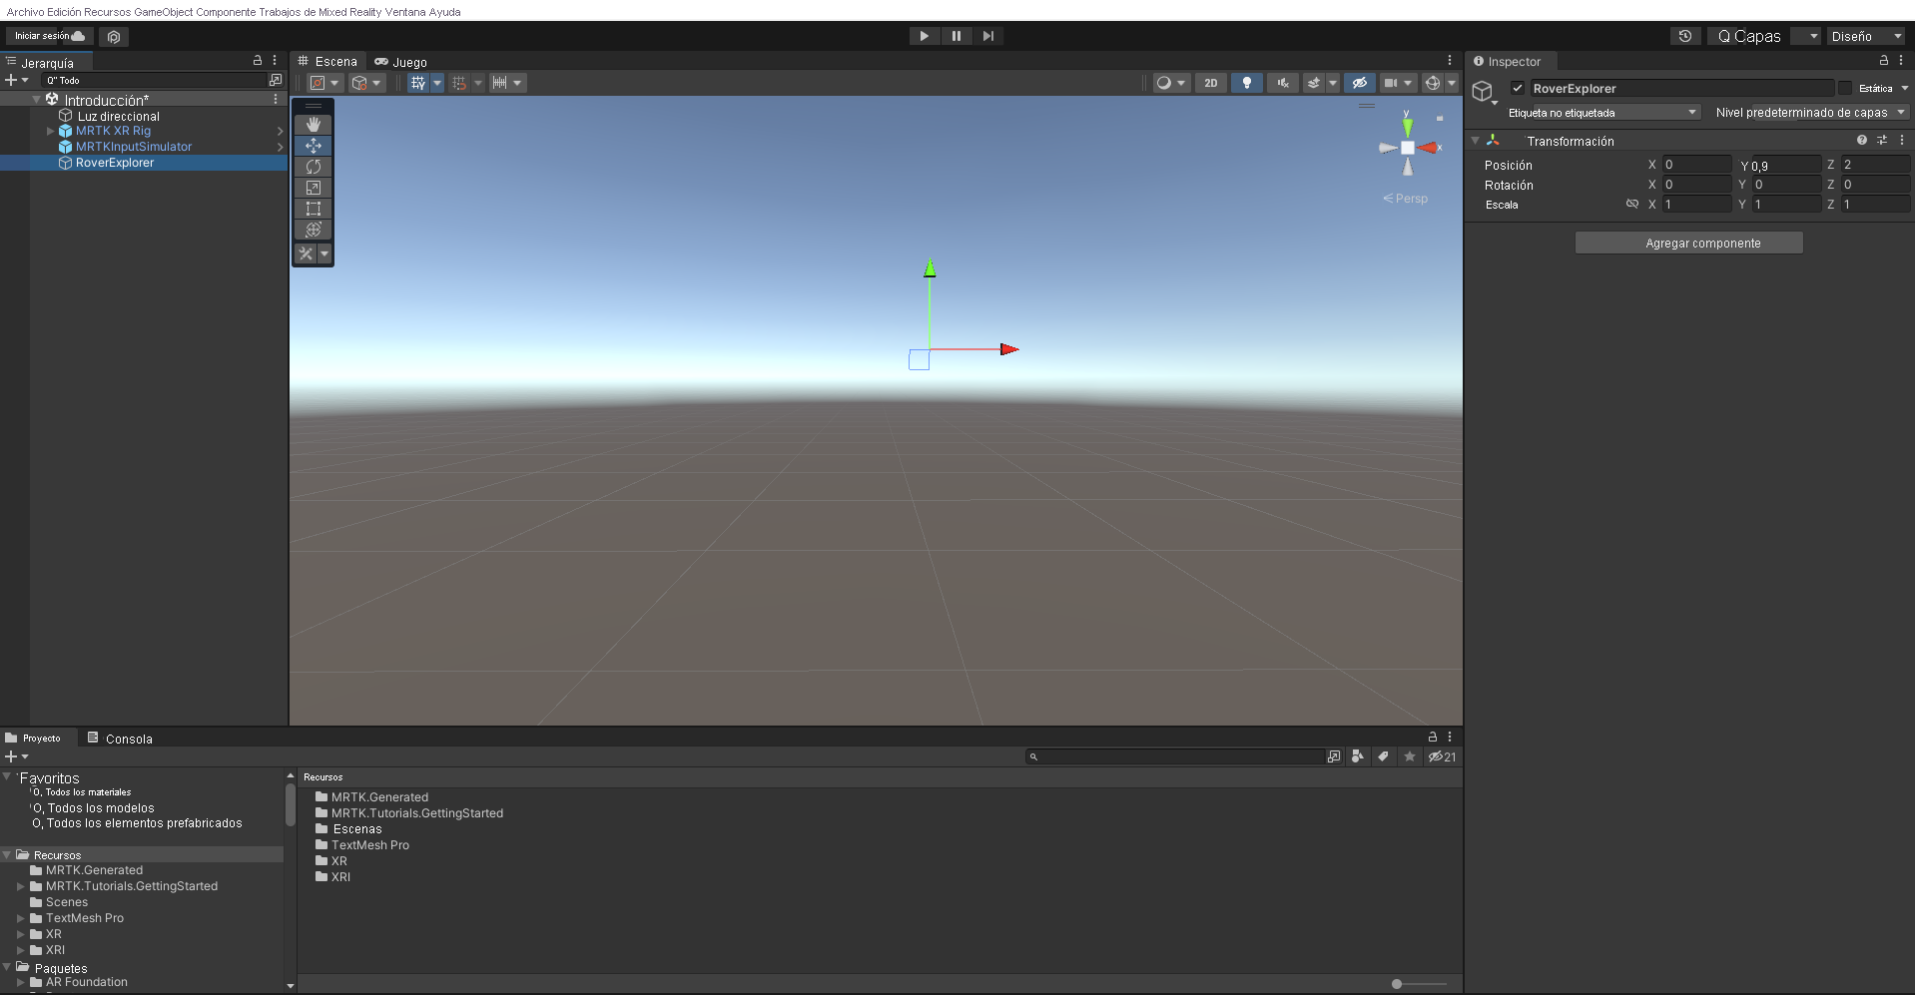Click the RoverExplorer object icon in Inspector
Image resolution: width=1915 pixels, height=995 pixels.
click(x=1483, y=92)
